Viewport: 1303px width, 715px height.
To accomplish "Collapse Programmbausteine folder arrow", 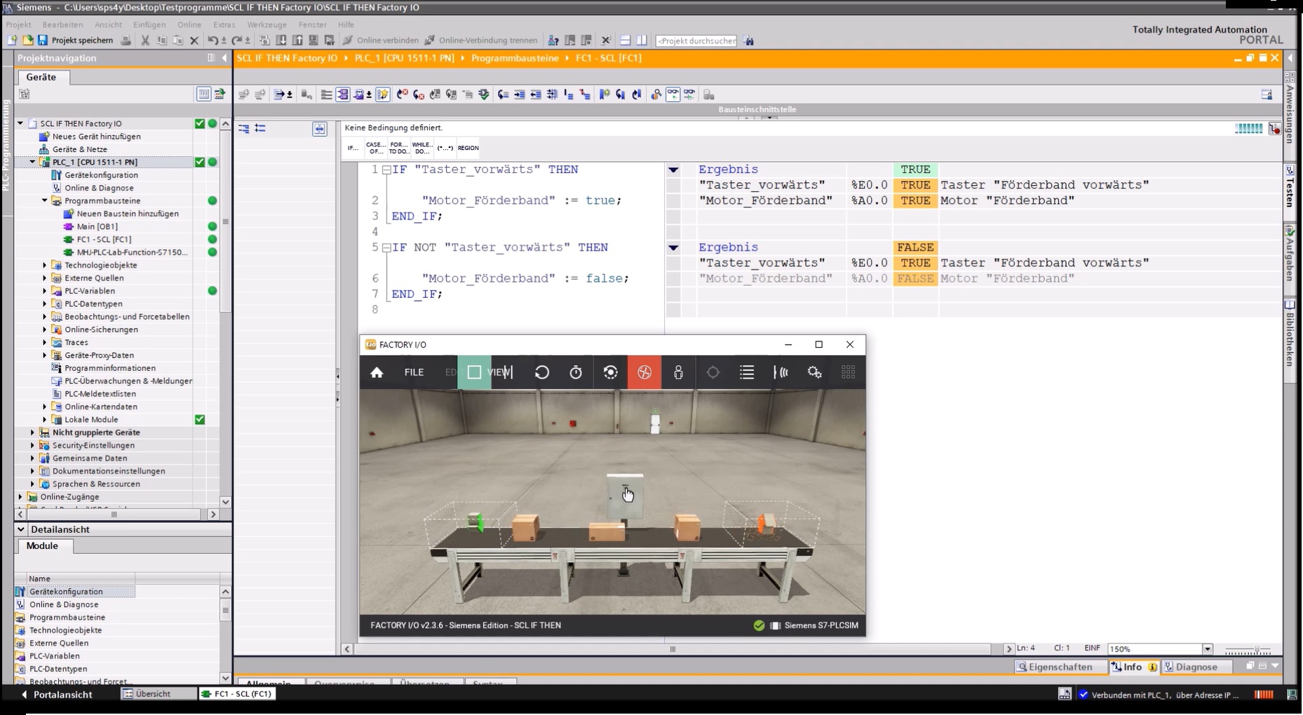I will pyautogui.click(x=45, y=200).
